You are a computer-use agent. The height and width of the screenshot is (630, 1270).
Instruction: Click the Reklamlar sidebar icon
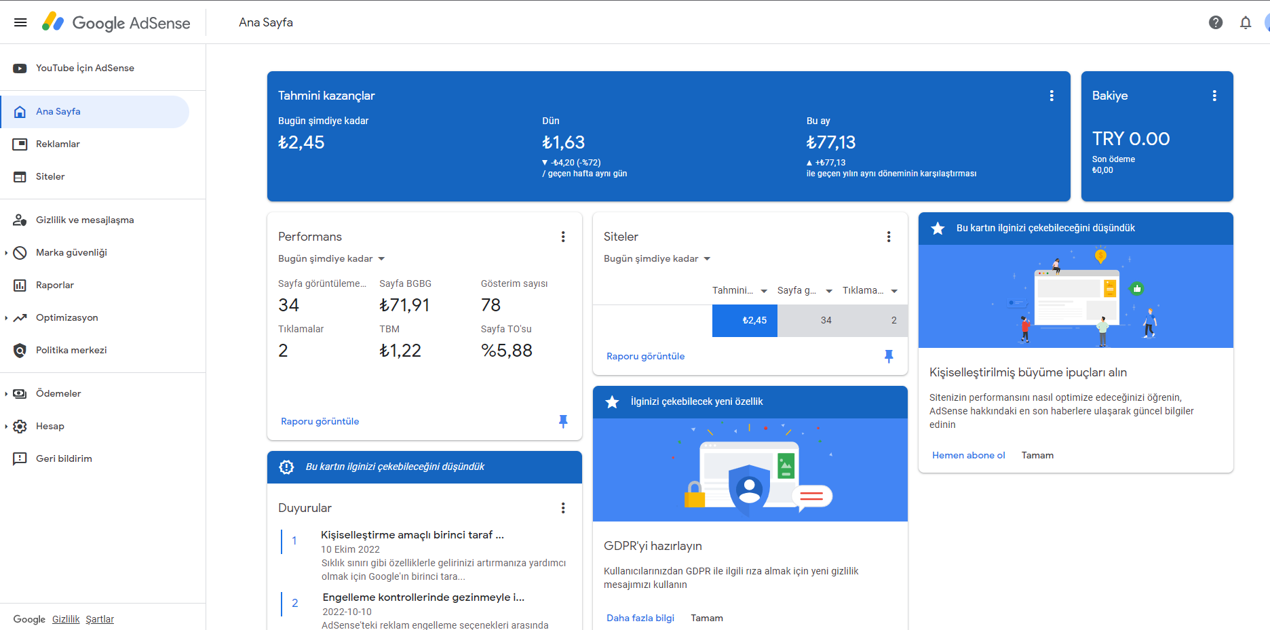20,144
